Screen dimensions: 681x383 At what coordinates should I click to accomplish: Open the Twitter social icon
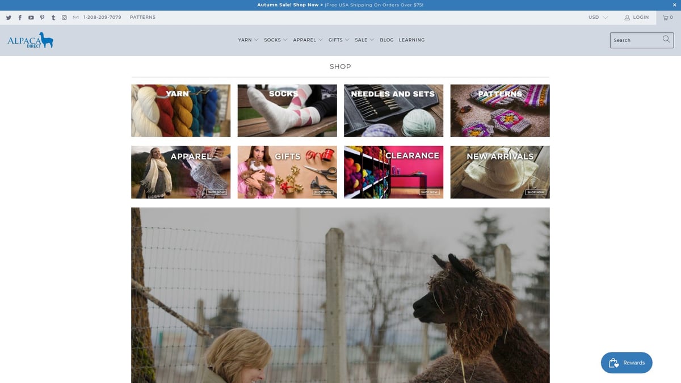pyautogui.click(x=9, y=18)
